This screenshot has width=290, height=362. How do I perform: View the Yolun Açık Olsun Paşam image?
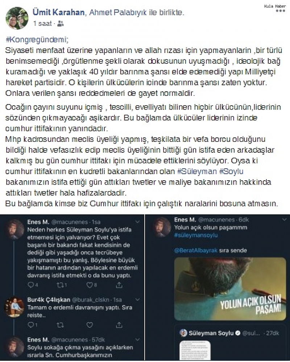click(230, 289)
